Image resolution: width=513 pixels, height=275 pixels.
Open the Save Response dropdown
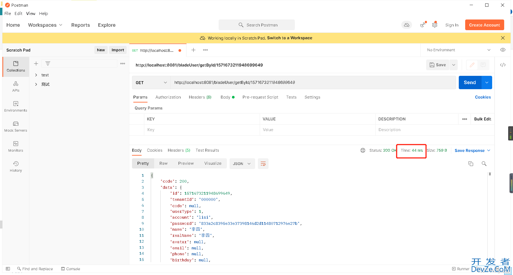(472, 150)
